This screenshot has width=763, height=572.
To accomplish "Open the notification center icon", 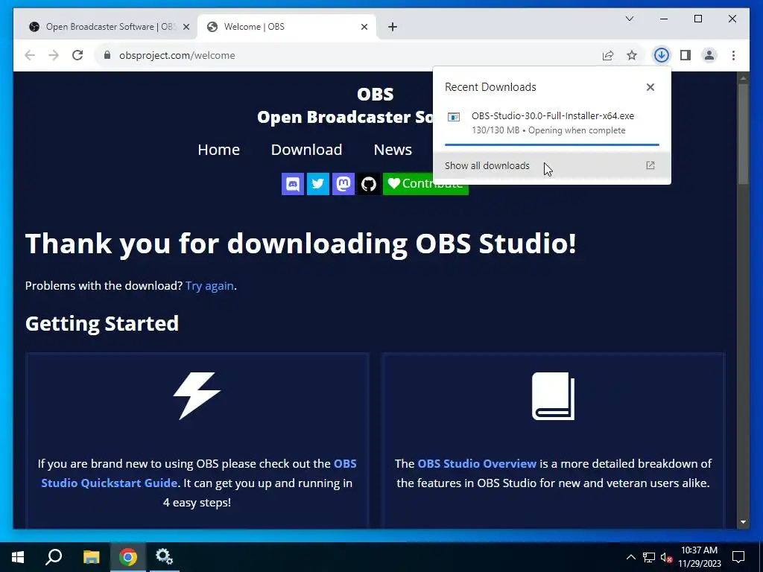I will (x=738, y=557).
